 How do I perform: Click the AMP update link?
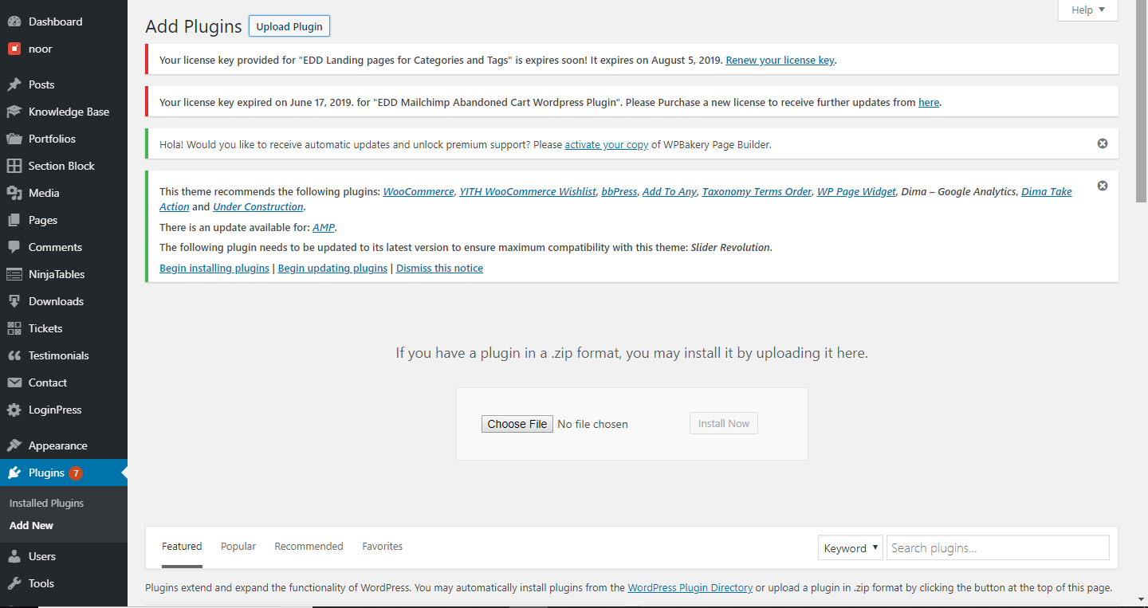coord(323,227)
